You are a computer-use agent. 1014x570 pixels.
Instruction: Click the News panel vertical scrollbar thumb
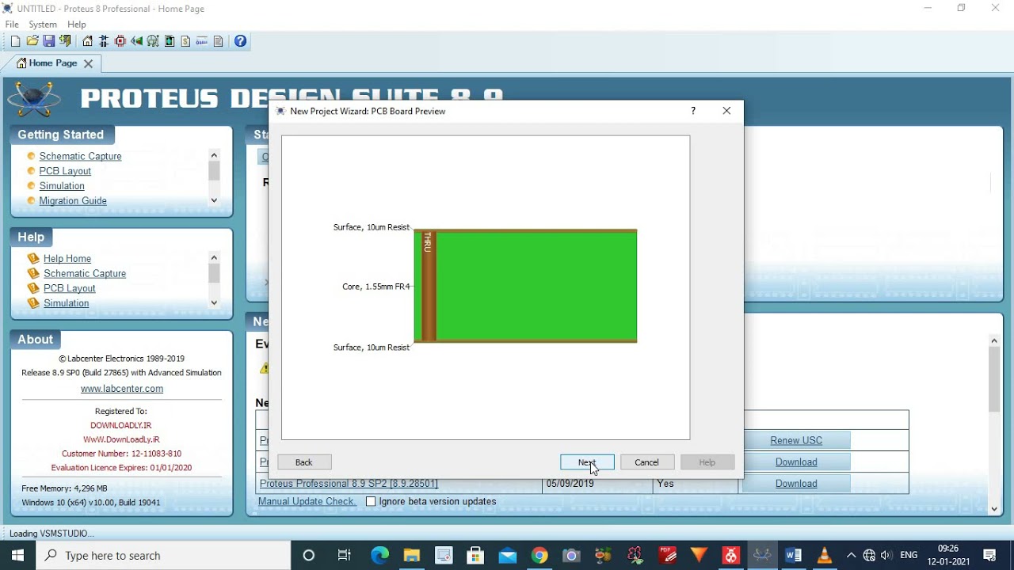994,378
